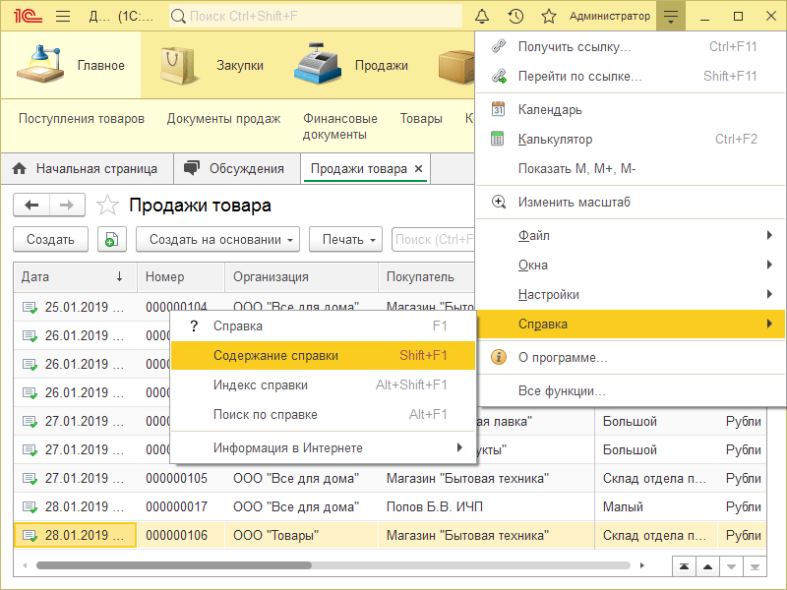Open Индекс справки item

[323, 385]
